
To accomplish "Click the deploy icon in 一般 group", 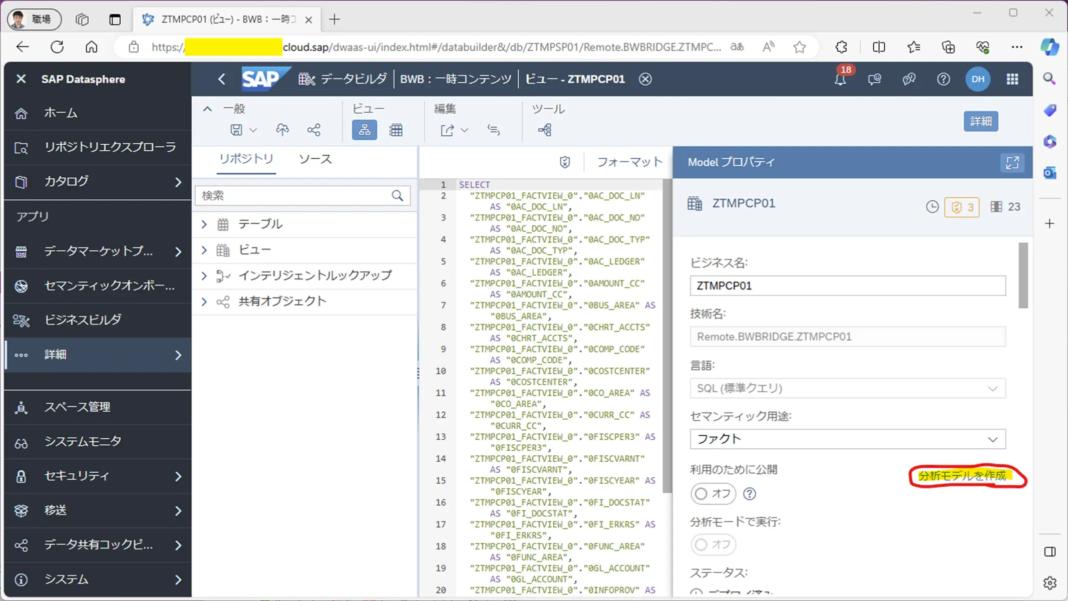I will point(282,130).
